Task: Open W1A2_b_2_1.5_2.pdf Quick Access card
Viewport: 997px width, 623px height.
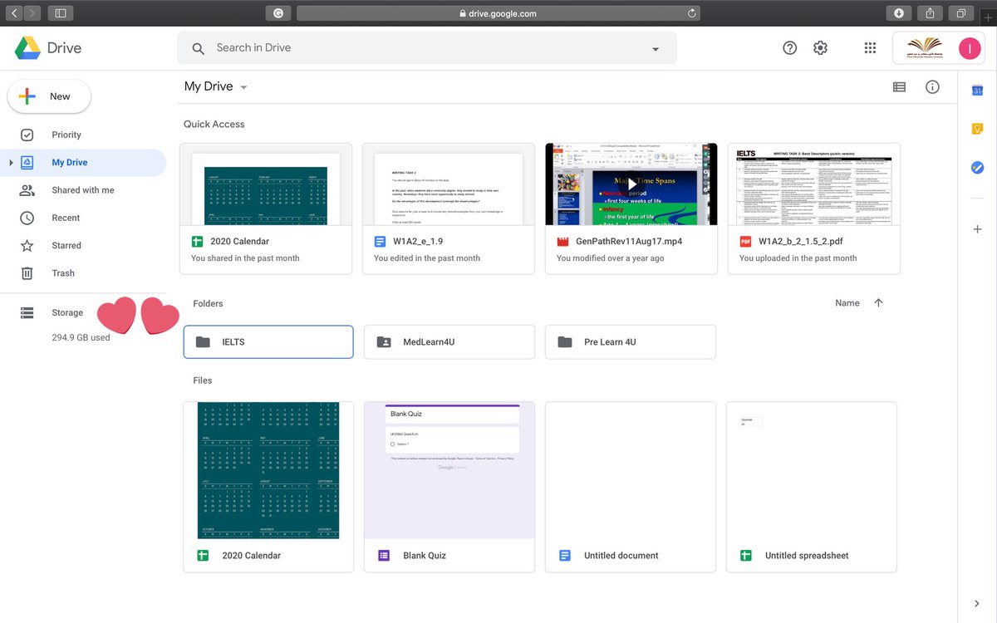Action: point(814,208)
